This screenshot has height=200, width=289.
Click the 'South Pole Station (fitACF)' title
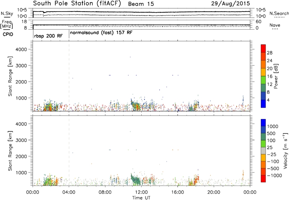click(77, 4)
